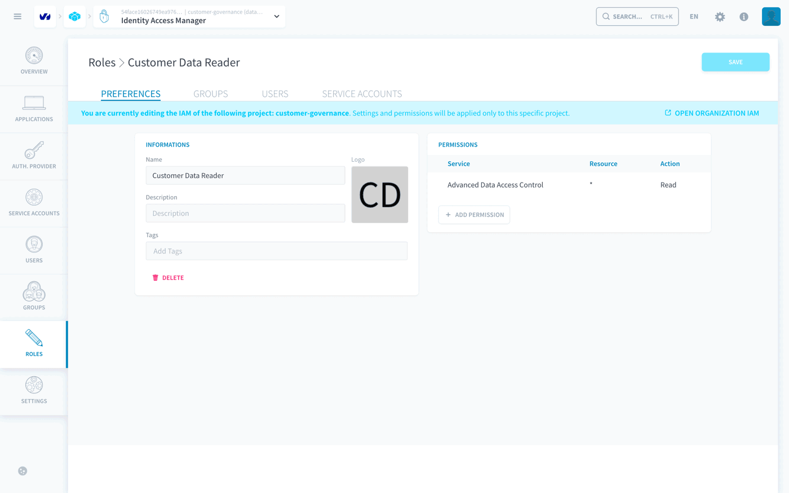Click the Roles breadcrumb link
789x493 pixels.
(x=102, y=63)
